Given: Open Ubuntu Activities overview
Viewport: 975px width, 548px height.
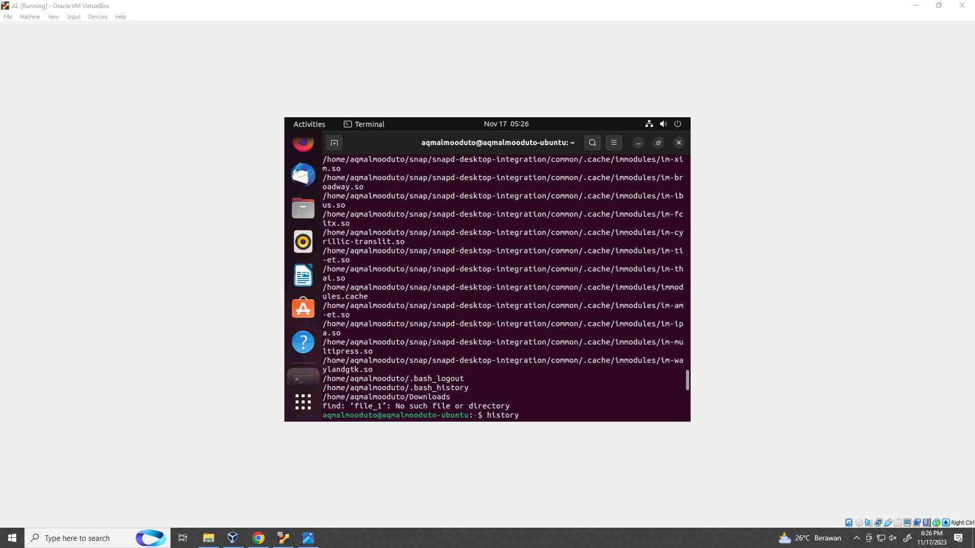Looking at the screenshot, I should click(309, 124).
